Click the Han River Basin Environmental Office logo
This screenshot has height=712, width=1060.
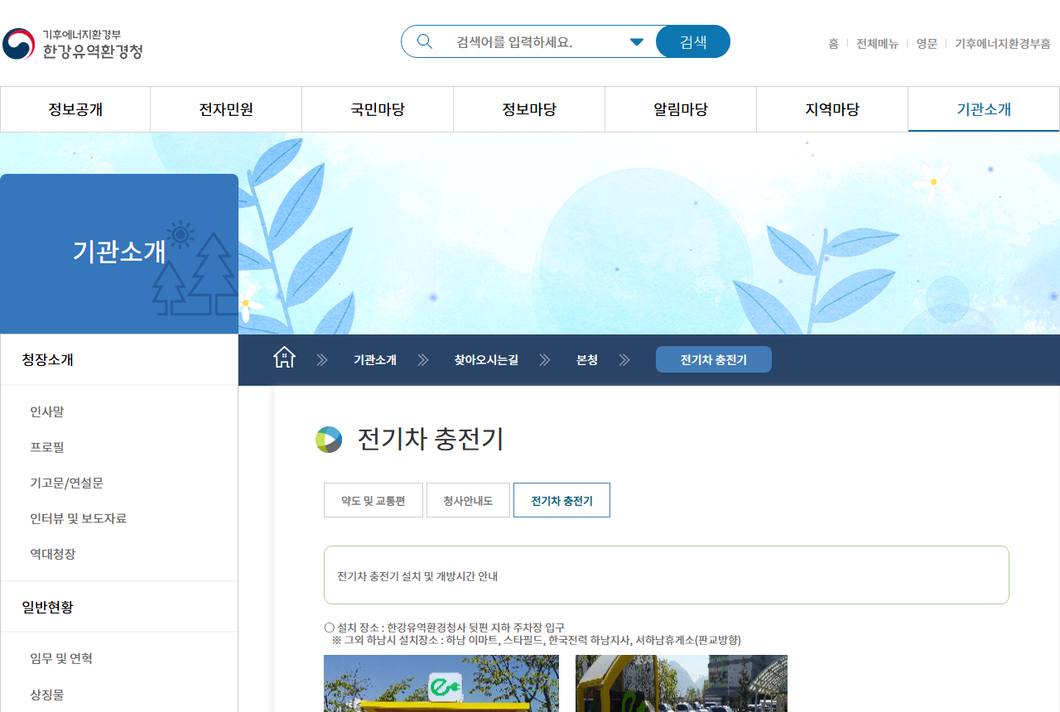pos(73,44)
